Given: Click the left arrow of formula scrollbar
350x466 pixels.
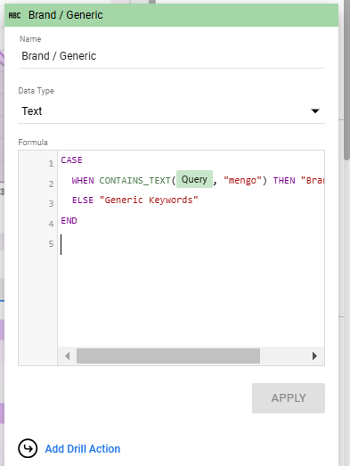Looking at the screenshot, I should click(x=68, y=356).
